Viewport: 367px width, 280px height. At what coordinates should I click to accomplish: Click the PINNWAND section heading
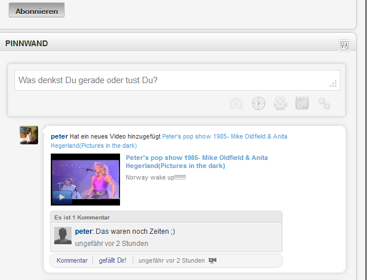coord(27,43)
